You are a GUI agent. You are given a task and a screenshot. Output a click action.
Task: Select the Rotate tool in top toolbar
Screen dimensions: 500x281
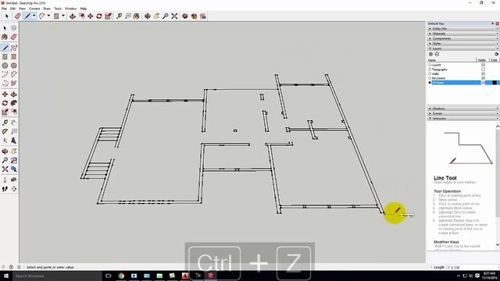(x=99, y=16)
